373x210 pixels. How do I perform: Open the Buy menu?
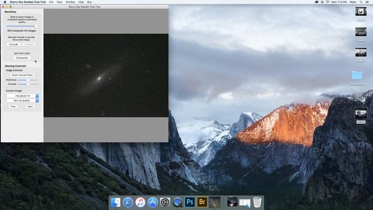click(89, 2)
